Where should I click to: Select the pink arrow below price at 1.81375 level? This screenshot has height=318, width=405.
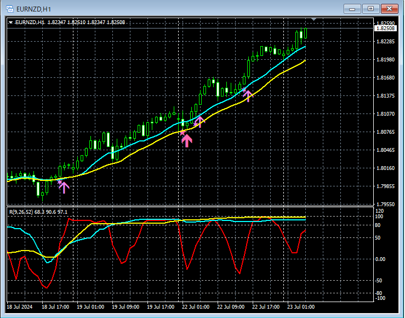[x=248, y=96]
